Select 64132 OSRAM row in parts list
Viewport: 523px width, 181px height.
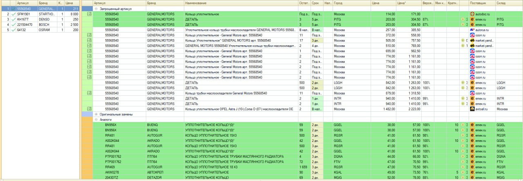point(40,30)
